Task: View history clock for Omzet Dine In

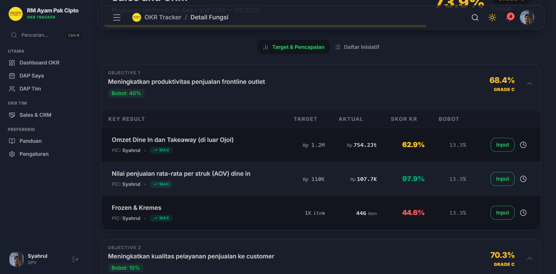Action: click(523, 145)
